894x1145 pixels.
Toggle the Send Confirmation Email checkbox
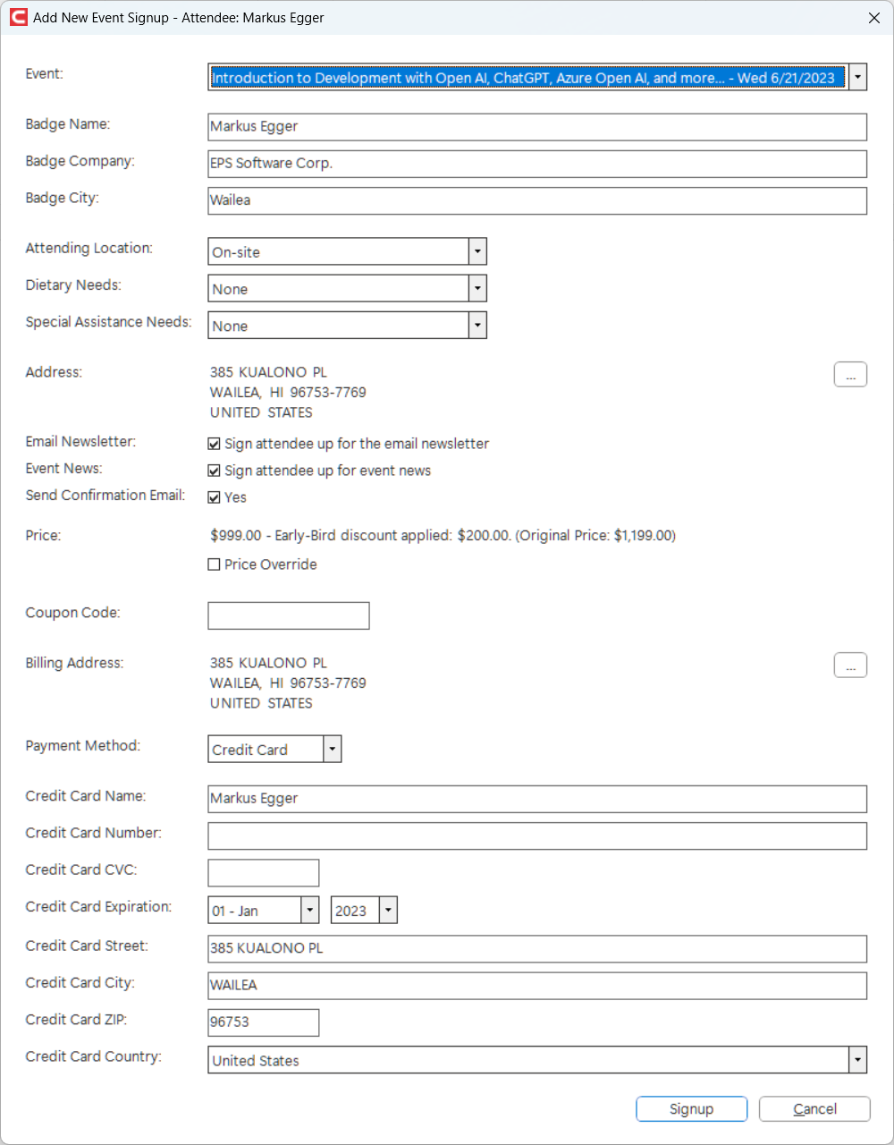(214, 497)
